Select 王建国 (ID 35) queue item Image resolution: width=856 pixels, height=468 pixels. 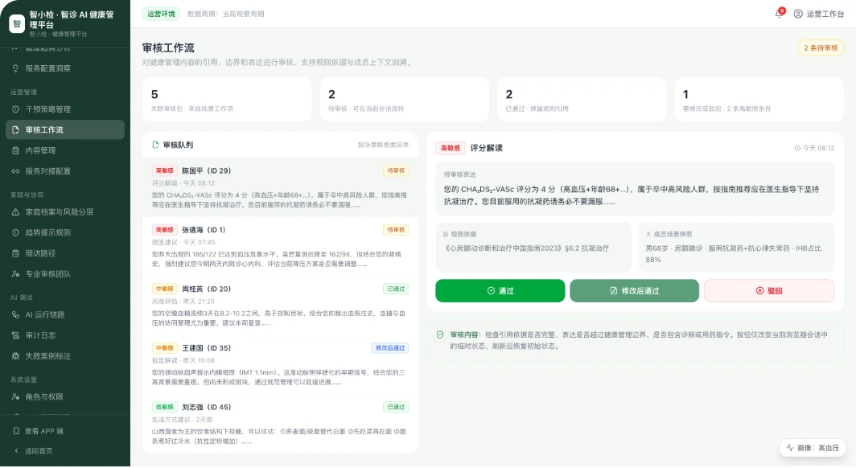[280, 364]
